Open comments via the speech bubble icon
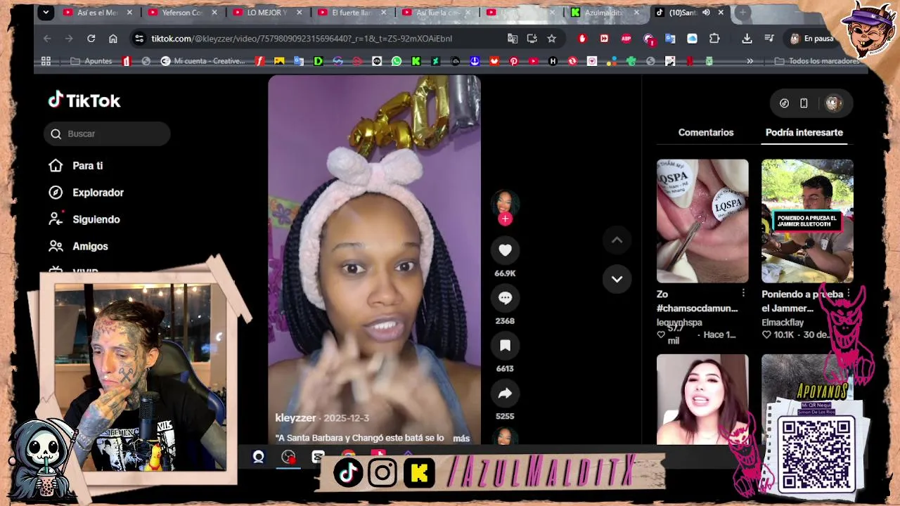 click(505, 298)
